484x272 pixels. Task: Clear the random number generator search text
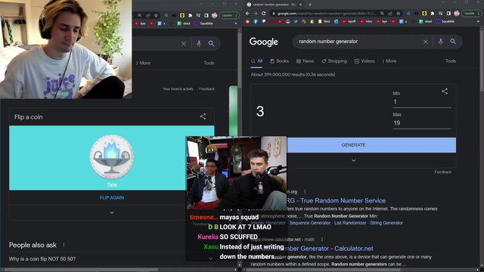(x=425, y=42)
